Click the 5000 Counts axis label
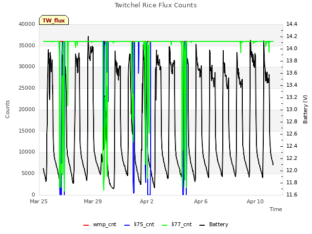 pyautogui.click(x=28, y=174)
